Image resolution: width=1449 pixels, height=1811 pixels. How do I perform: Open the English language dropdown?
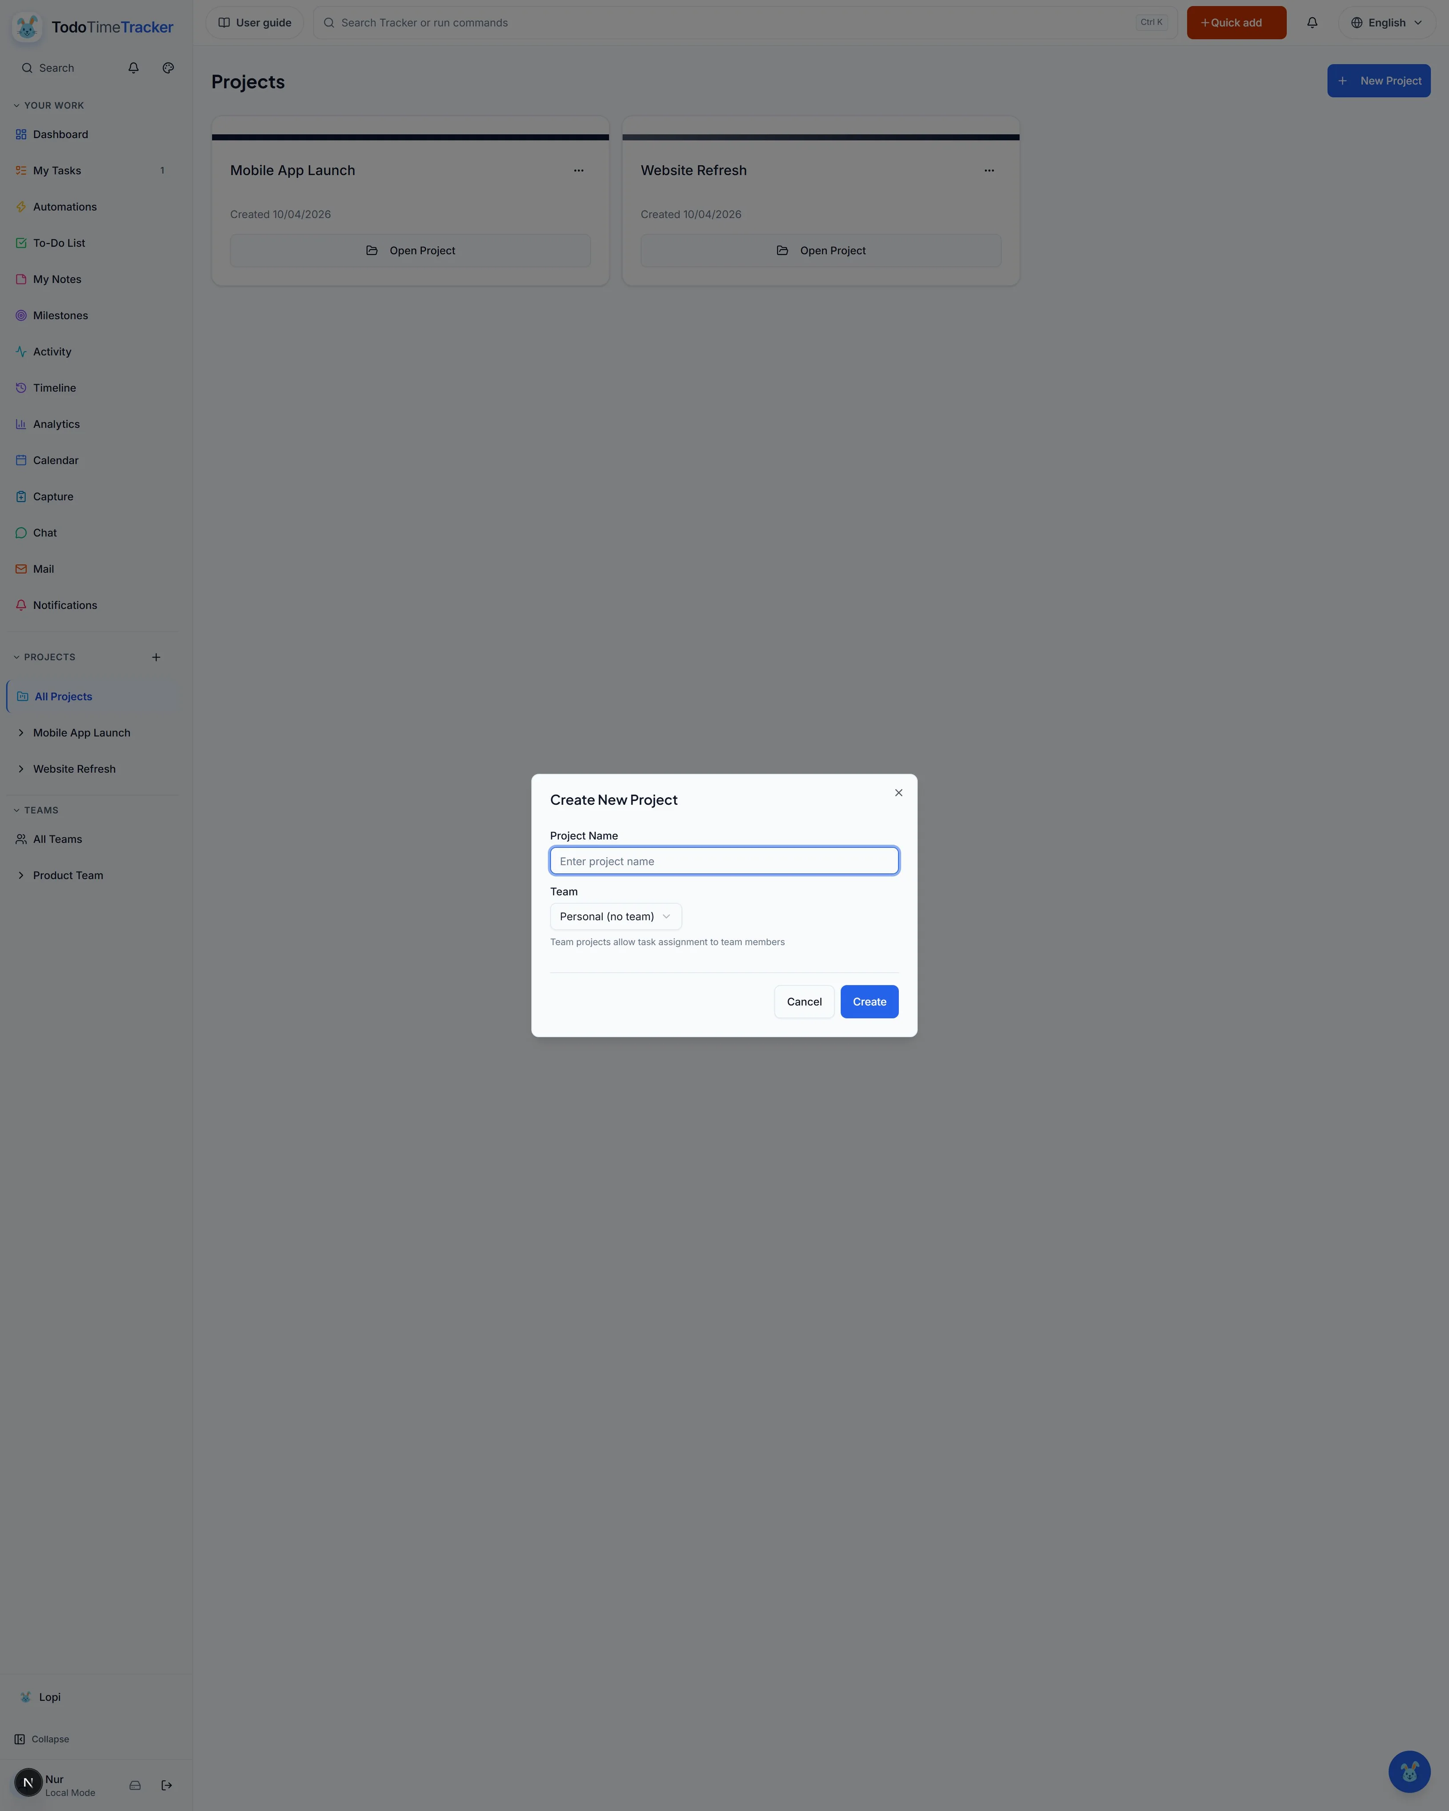click(1387, 23)
